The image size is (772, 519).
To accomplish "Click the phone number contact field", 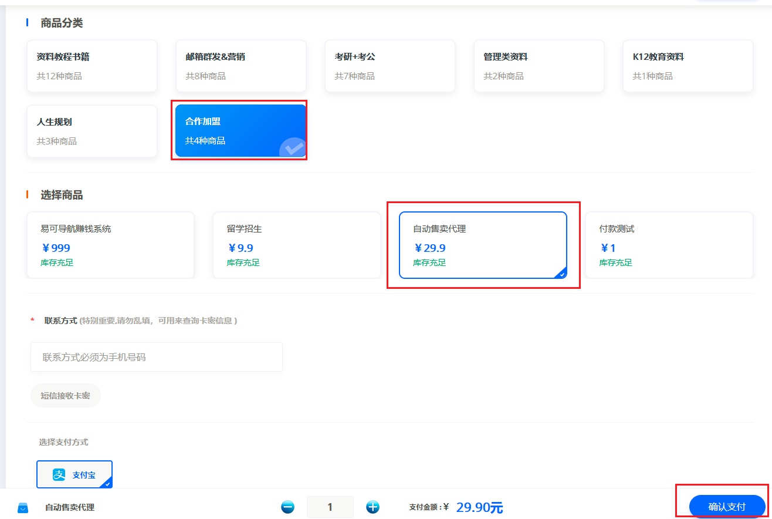I will (157, 357).
